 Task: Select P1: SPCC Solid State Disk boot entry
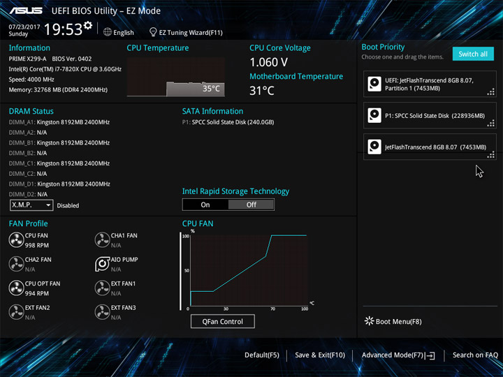[x=430, y=115]
